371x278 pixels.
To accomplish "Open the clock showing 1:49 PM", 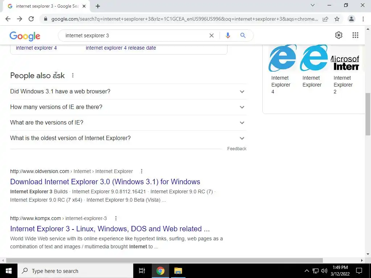I will (340, 271).
